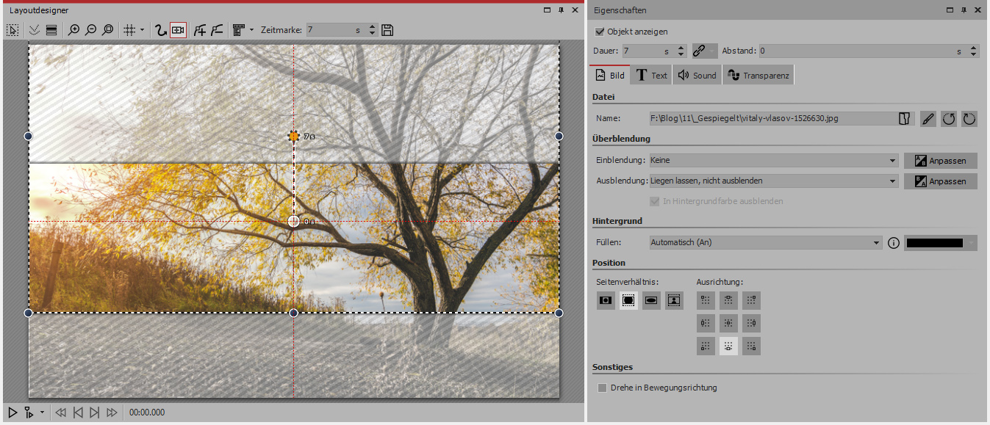This screenshot has width=990, height=425.
Task: Click the rewind double-arrow button
Action: 61,413
